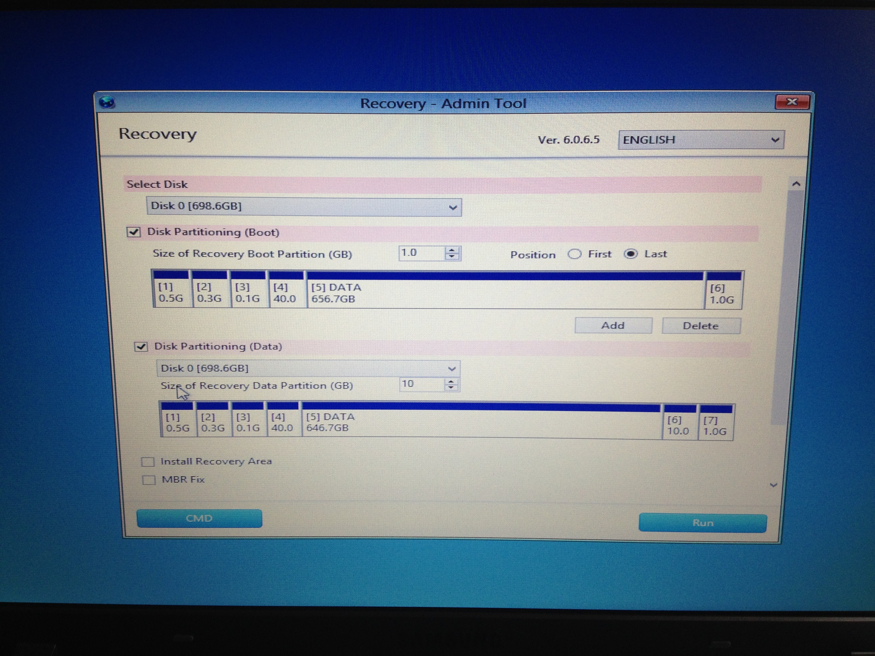The height and width of the screenshot is (656, 875).
Task: Select data partition [6] 10.0 block
Action: pos(679,422)
